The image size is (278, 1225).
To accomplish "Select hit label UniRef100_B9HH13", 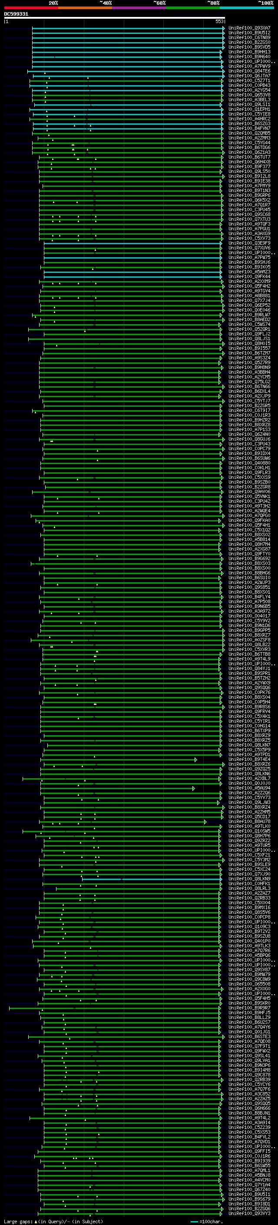I will click(249, 52).
